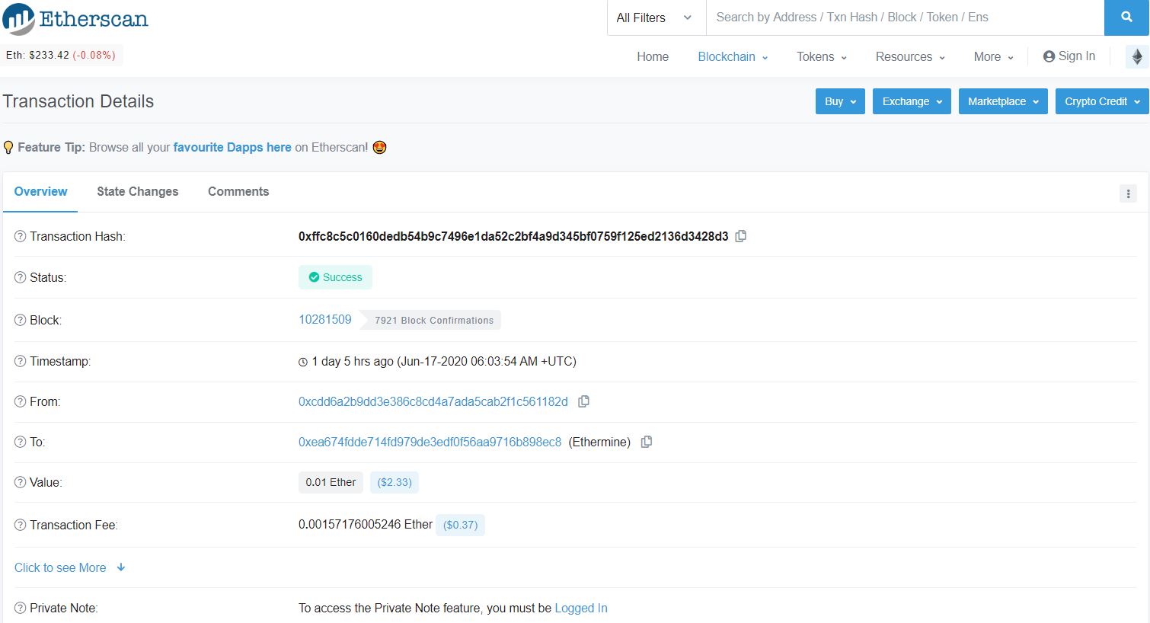Click help icon beside Transaction Fee
1150x623 pixels.
(21, 525)
